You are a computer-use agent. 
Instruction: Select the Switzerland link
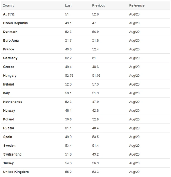12,154
